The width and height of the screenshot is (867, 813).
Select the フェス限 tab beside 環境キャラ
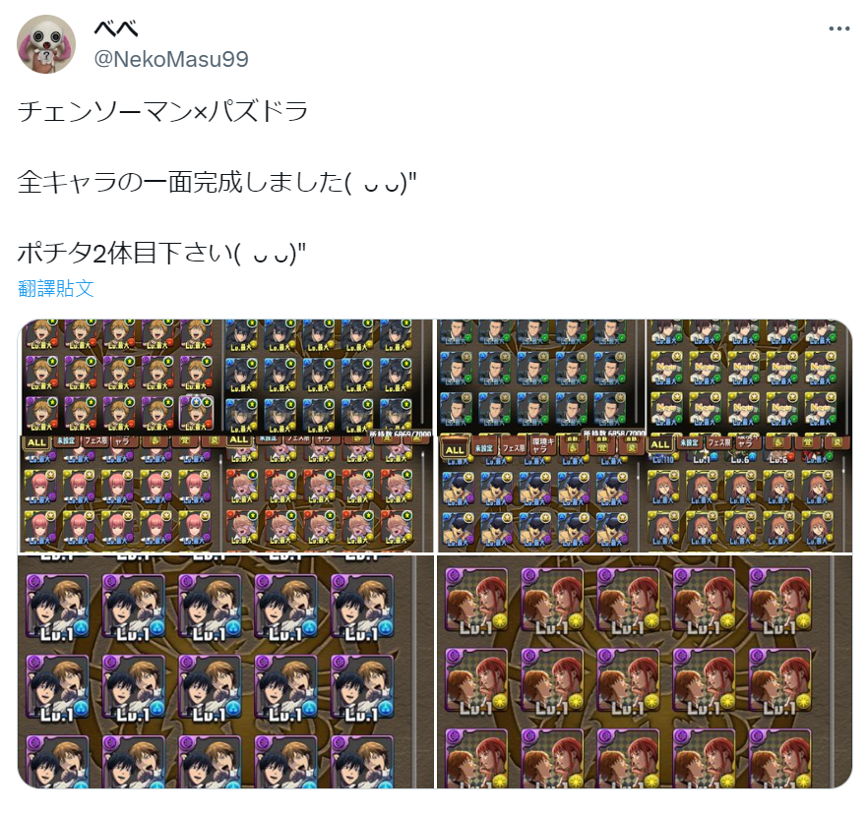pyautogui.click(x=514, y=447)
